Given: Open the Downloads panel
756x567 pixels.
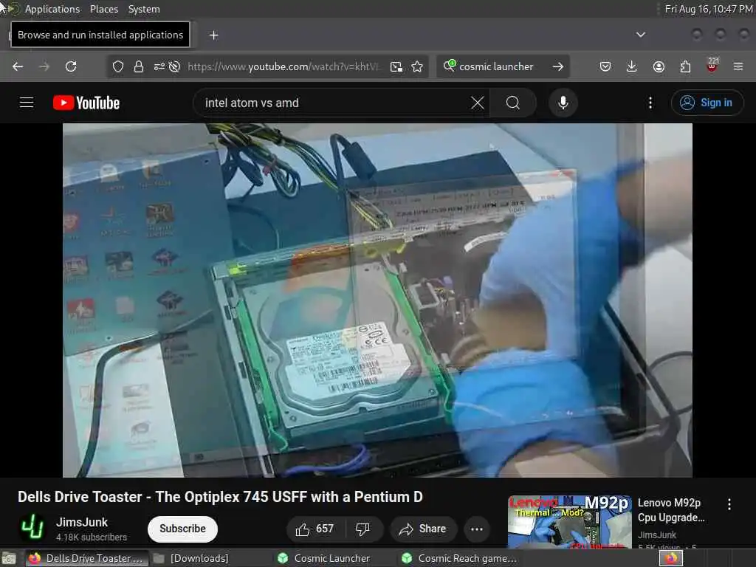Looking at the screenshot, I should 631,66.
